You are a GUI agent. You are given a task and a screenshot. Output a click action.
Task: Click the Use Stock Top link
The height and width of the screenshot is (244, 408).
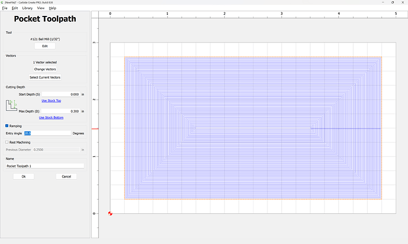tap(50, 101)
